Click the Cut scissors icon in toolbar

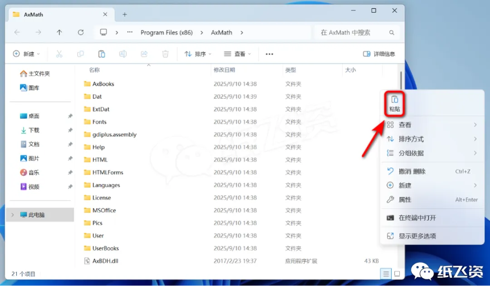[x=59, y=54]
